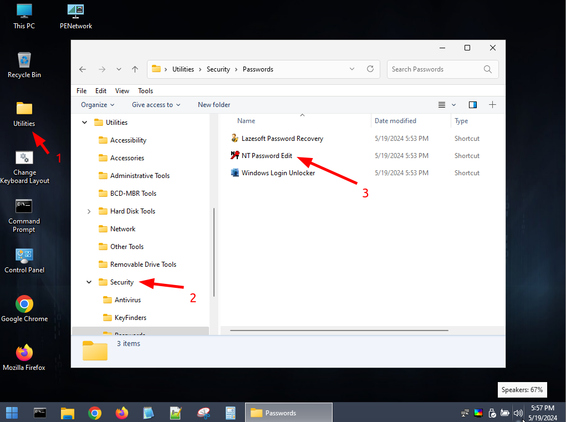Open Control Panel desktop shortcut
The height and width of the screenshot is (422, 566).
(x=24, y=261)
